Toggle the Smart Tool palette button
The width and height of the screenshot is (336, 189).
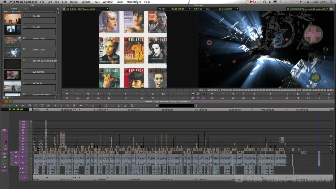[4, 130]
